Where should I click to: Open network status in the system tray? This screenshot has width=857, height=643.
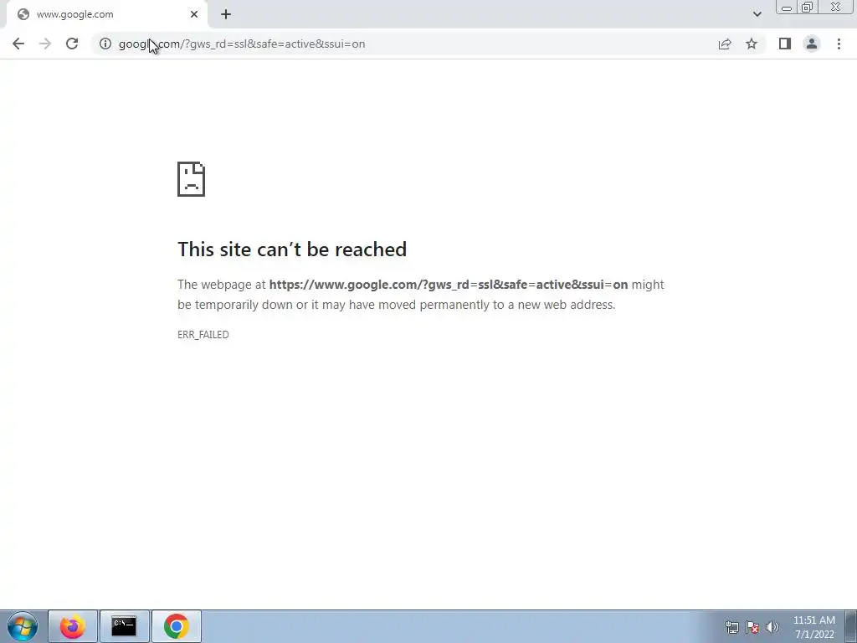coord(731,627)
